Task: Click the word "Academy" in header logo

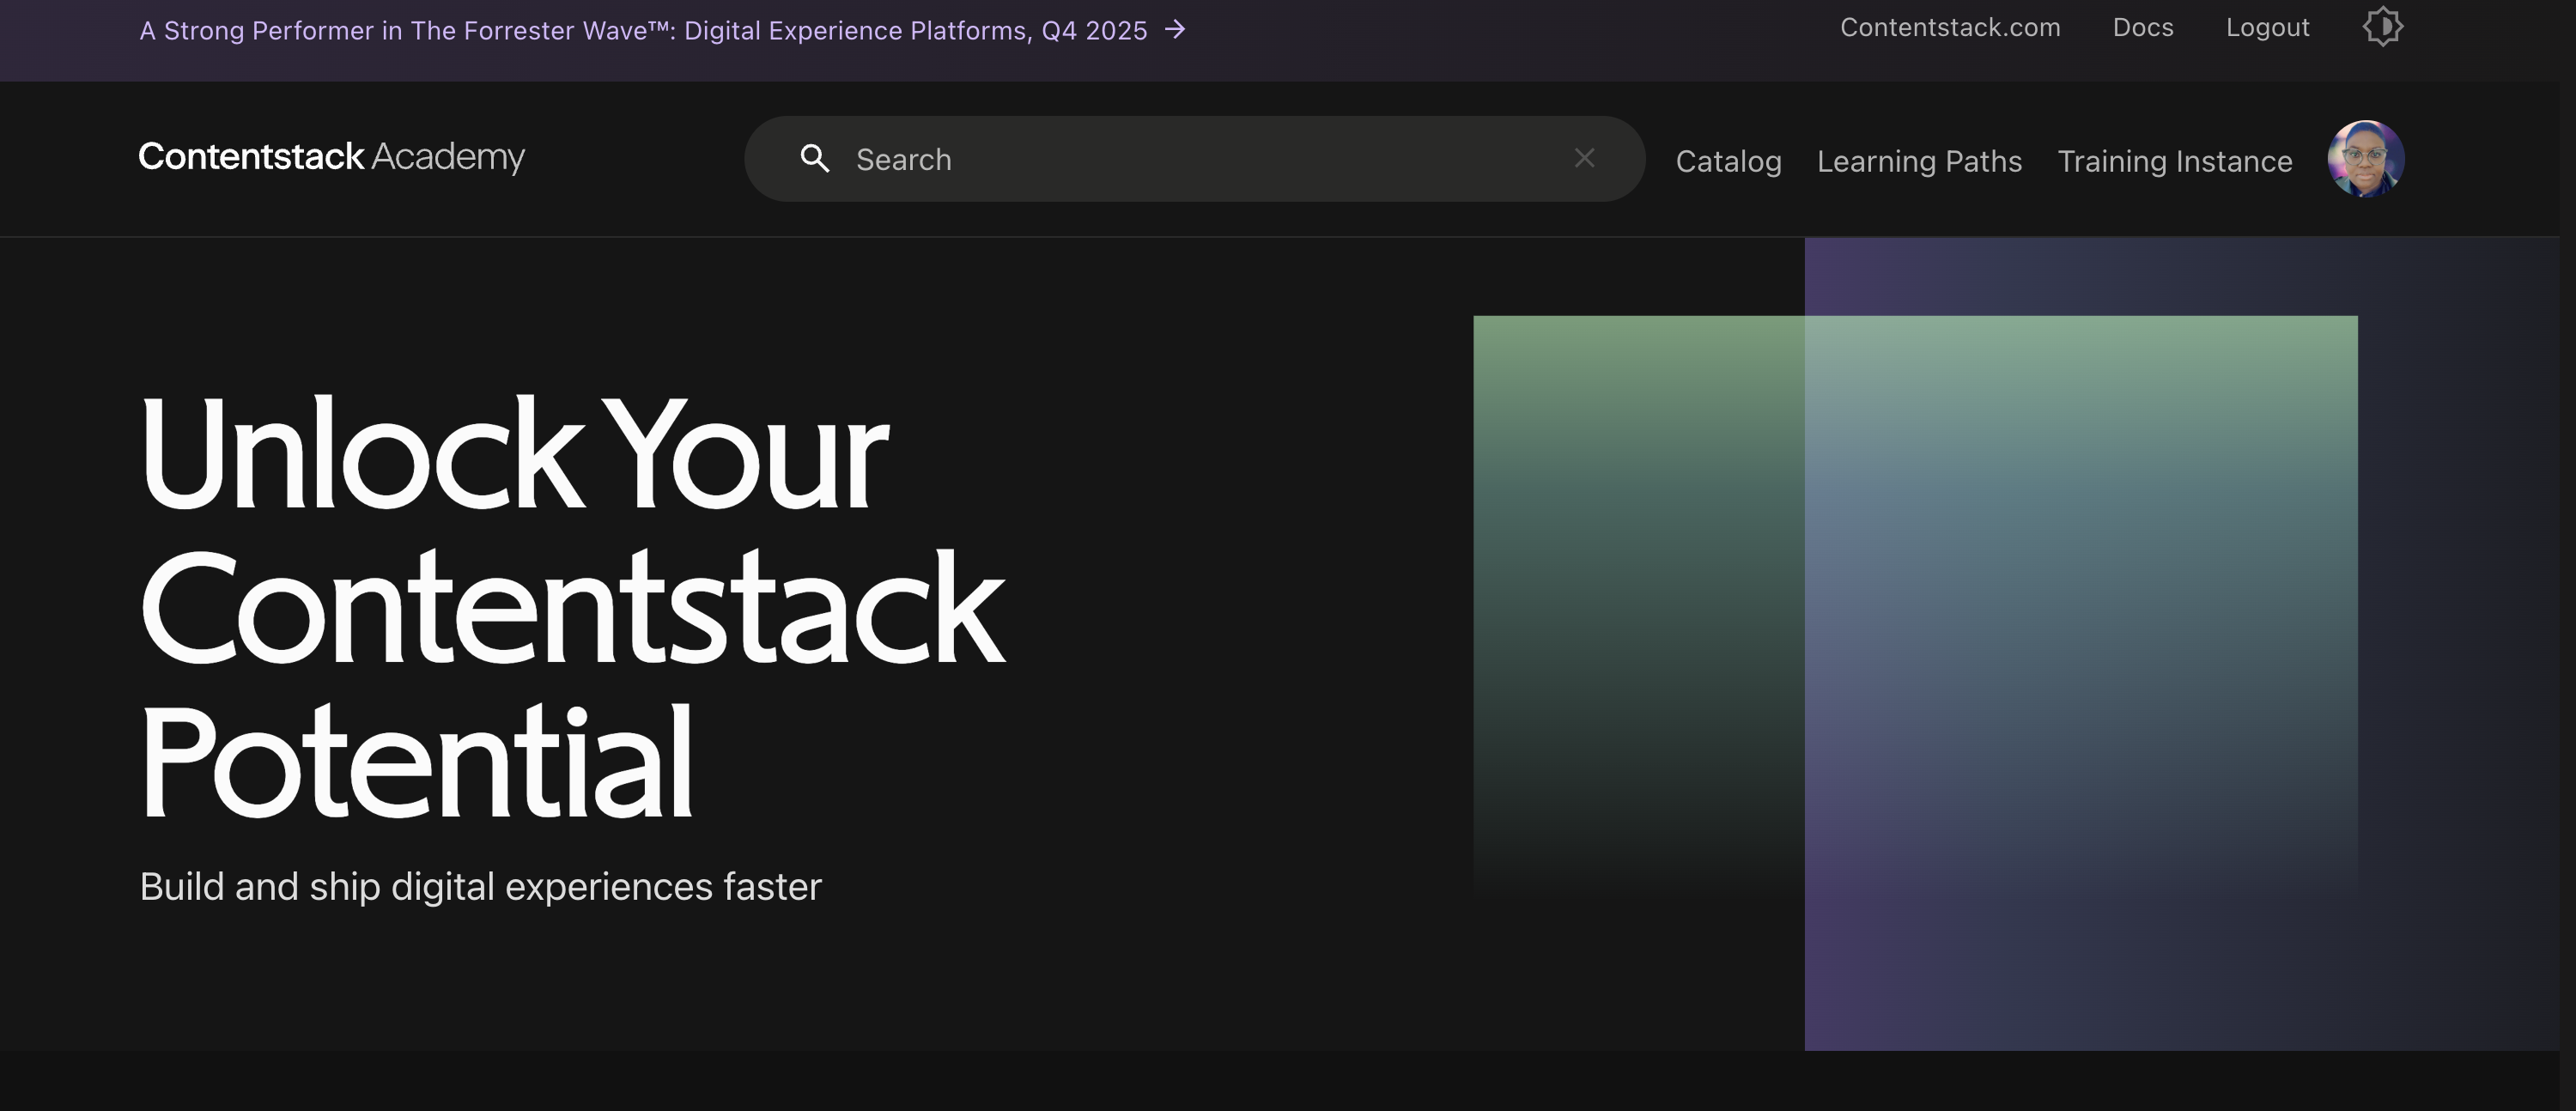Action: (447, 157)
